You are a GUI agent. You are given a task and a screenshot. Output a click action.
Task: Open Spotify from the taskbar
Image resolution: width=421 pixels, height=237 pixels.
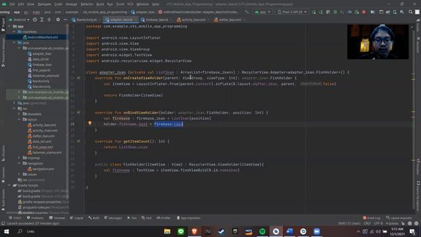point(262,231)
